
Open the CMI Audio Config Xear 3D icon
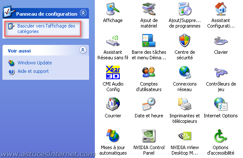tap(113, 72)
